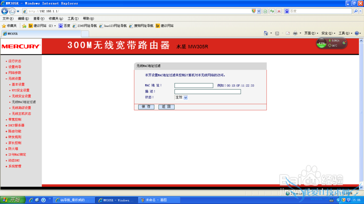The image size is (364, 204).
Task: Click the add to favorites bar icon
Action: pyautogui.click(x=24, y=26)
